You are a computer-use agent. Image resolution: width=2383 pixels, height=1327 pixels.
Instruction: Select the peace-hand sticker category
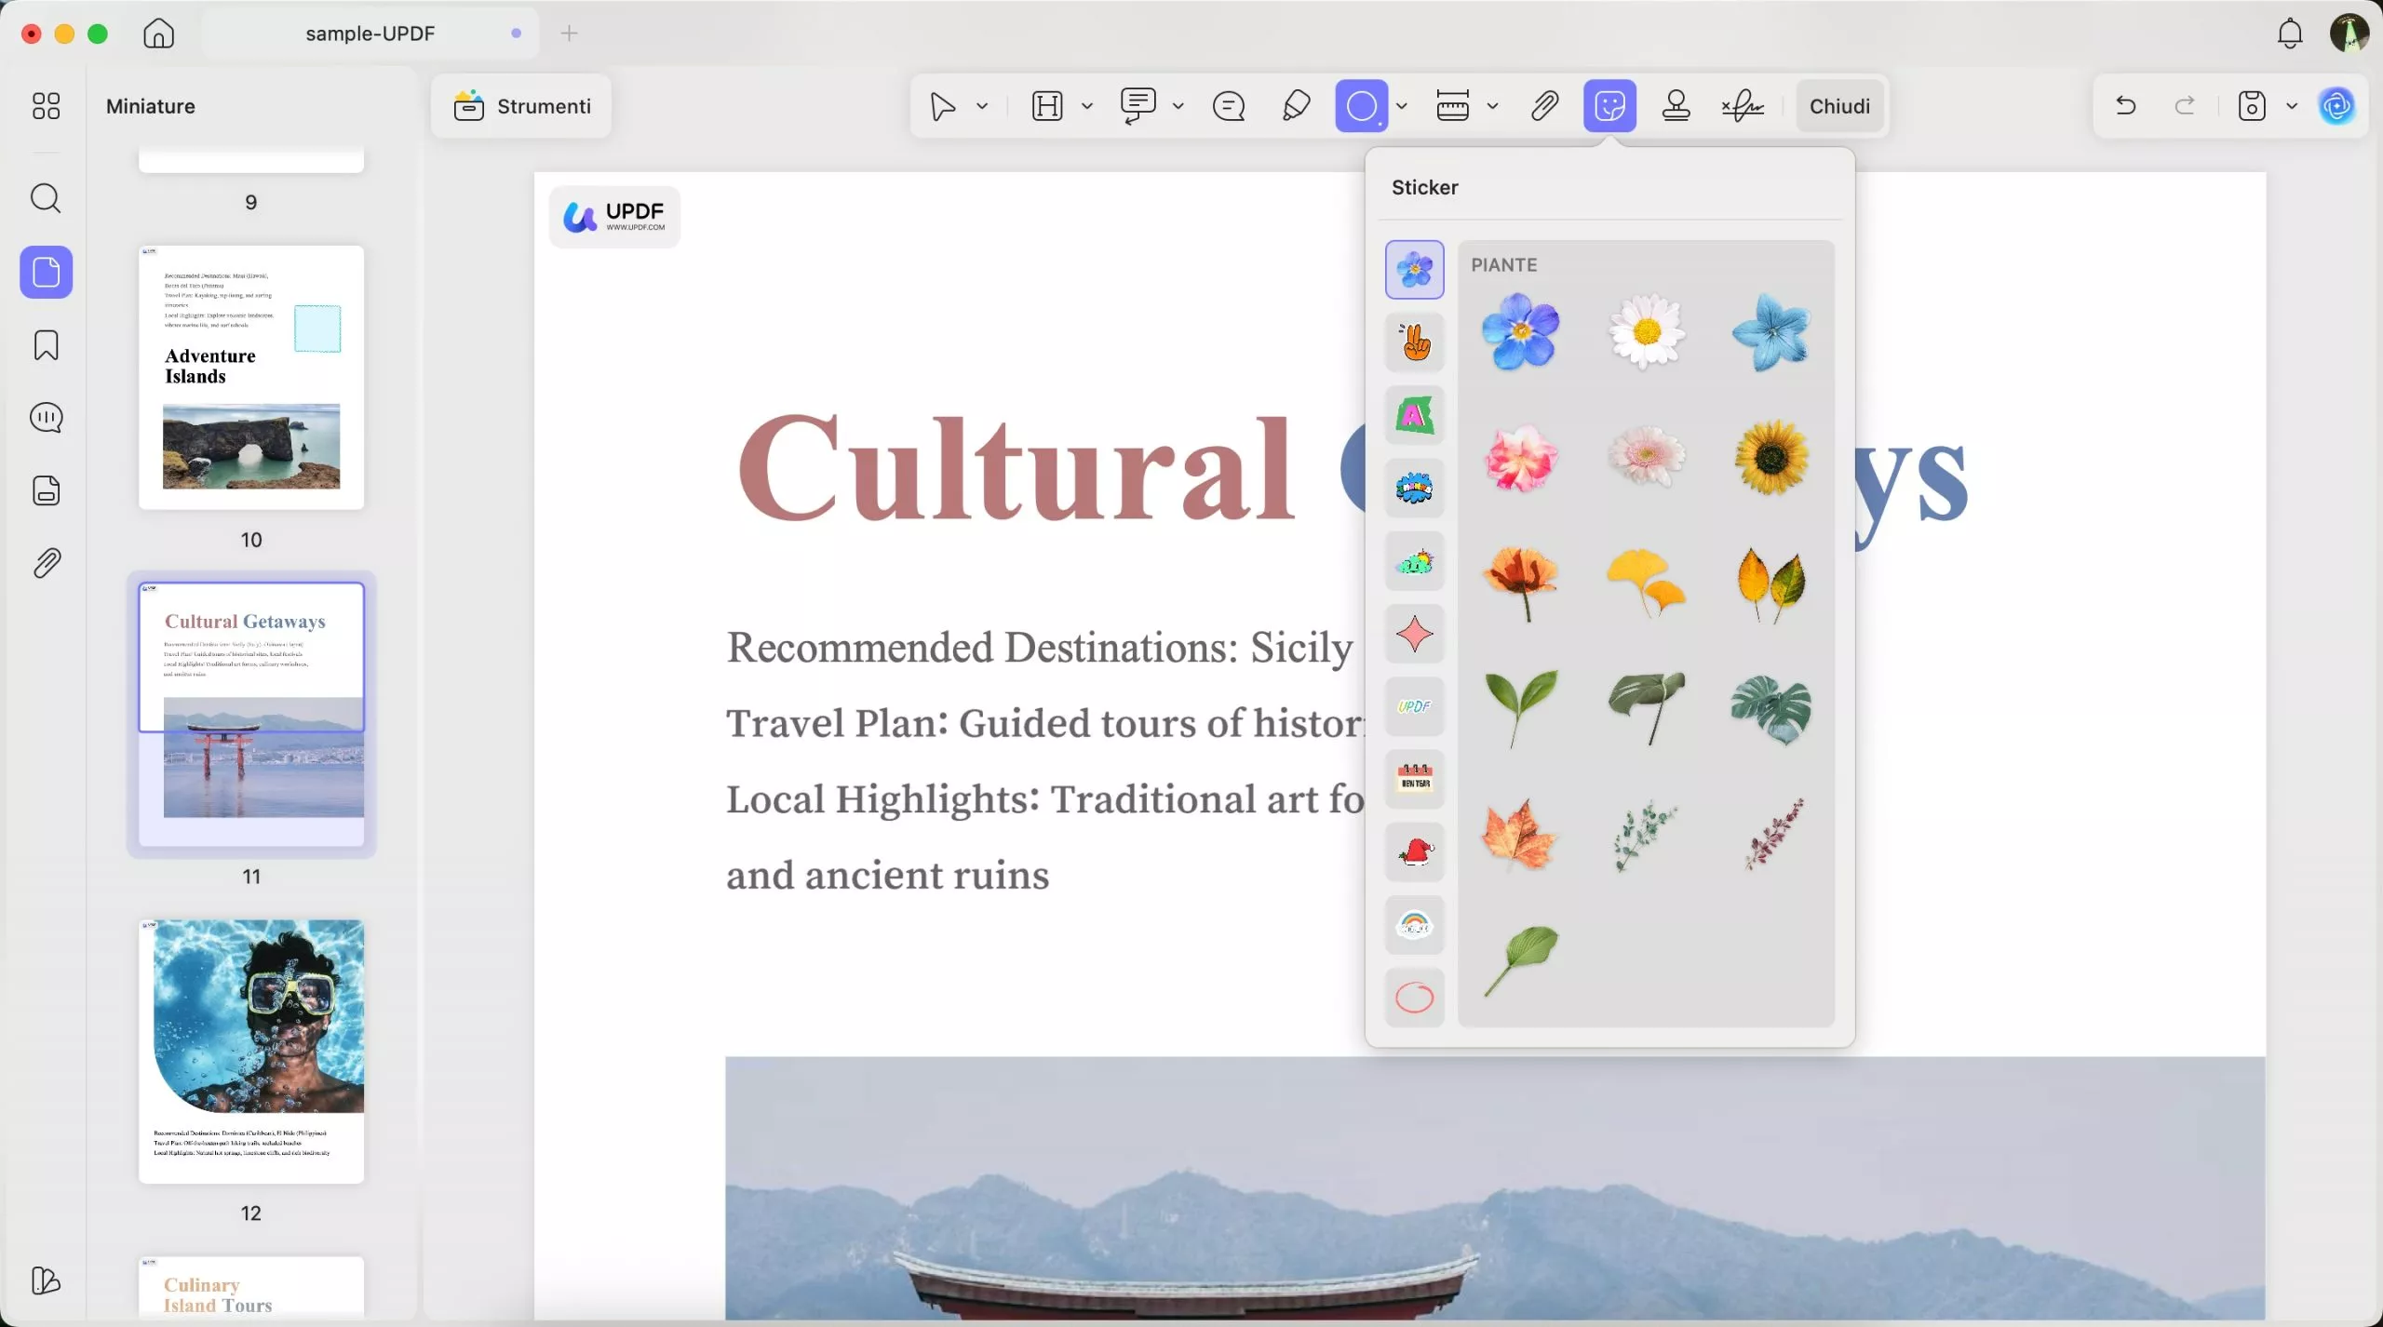coord(1414,342)
